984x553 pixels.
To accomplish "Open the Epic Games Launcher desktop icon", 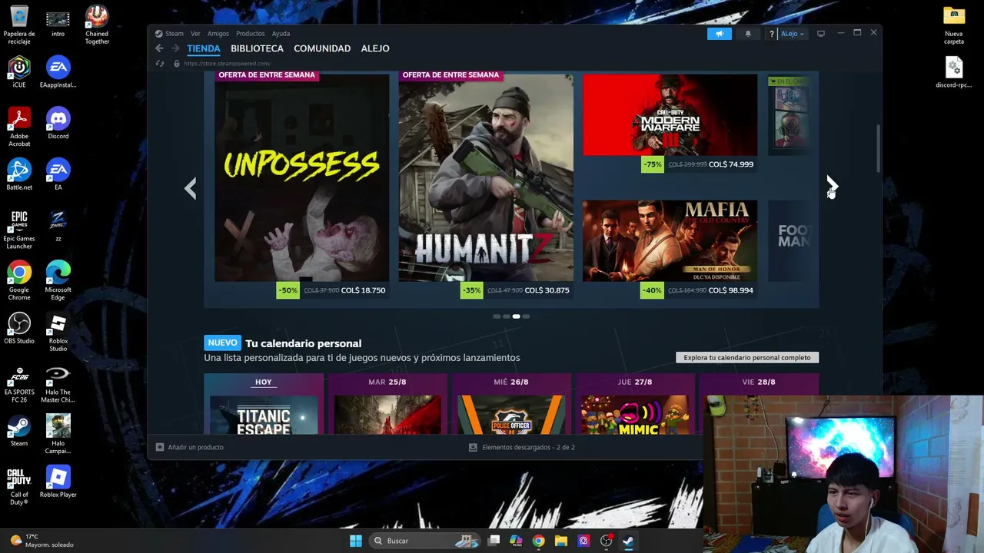I will point(19,230).
